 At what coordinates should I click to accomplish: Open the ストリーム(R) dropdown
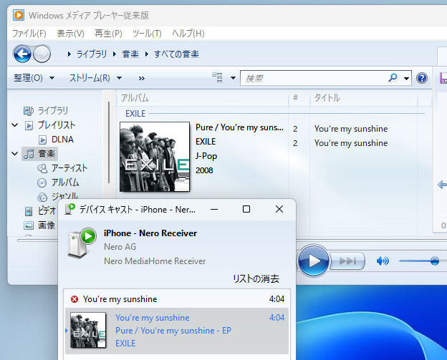(95, 78)
